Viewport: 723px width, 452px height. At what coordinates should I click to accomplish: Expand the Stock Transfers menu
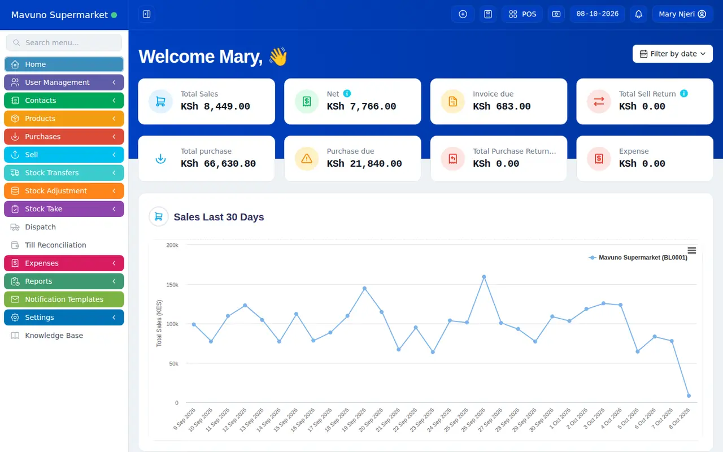click(x=64, y=173)
